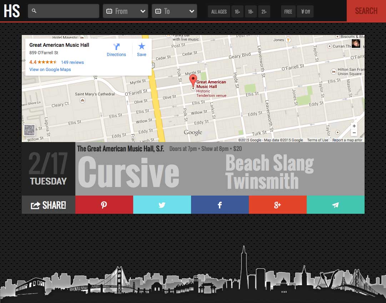Focus the search text field
The width and height of the screenshot is (386, 303).
point(64,11)
